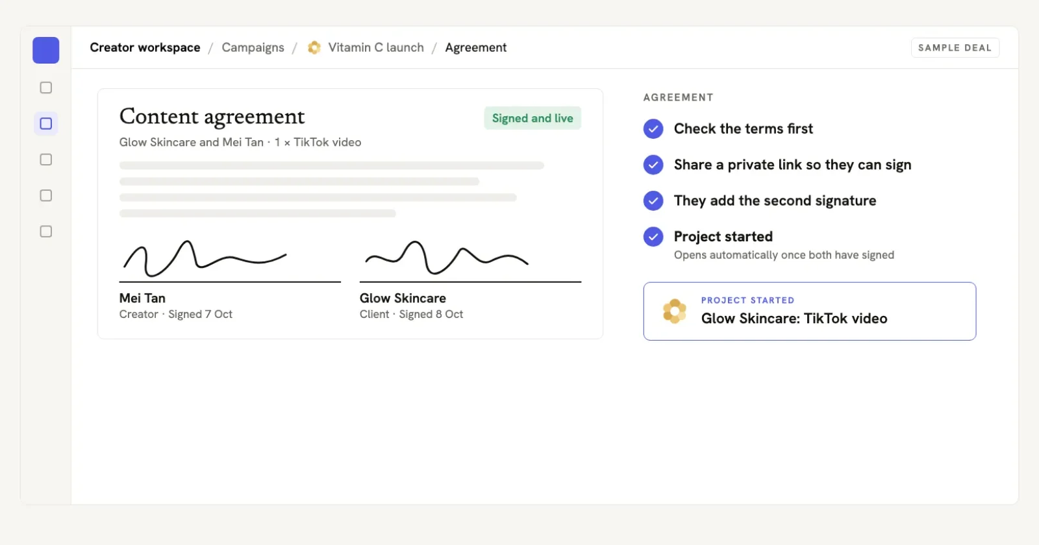The image size is (1039, 545).
Task: Open the "Glow Skincare: TikTok video" project card
Action: click(x=810, y=311)
